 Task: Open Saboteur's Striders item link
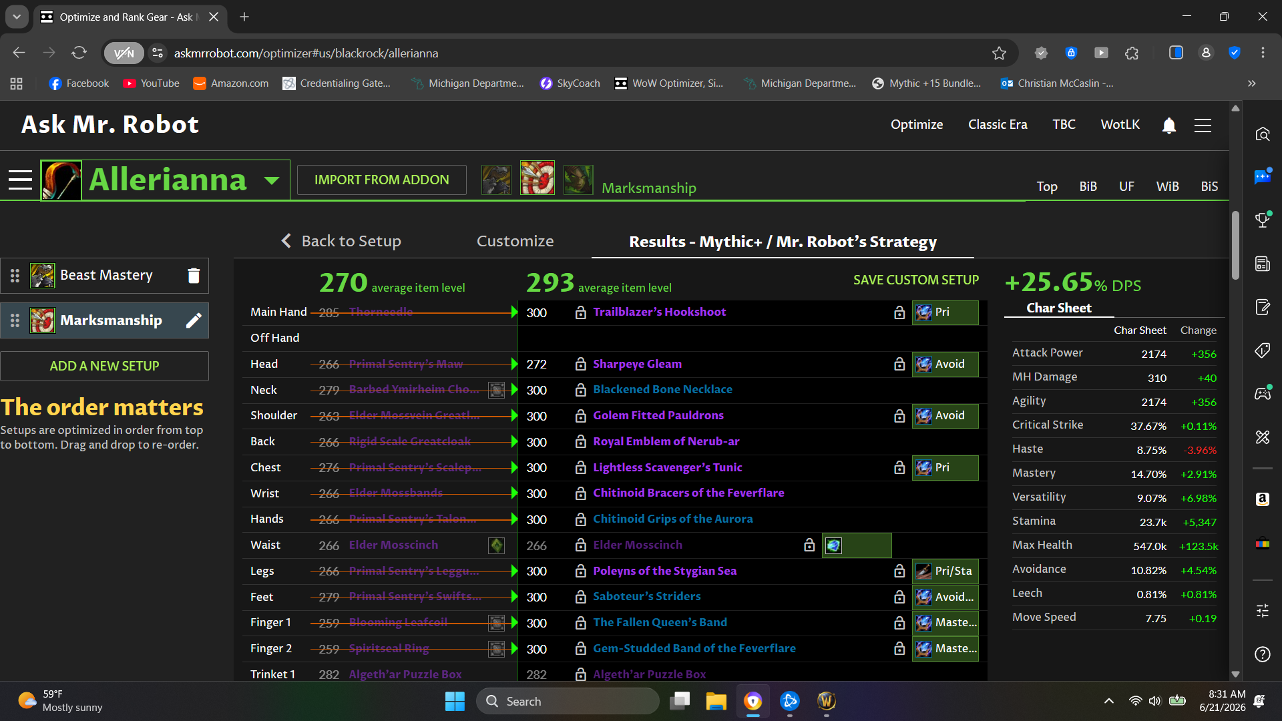pyautogui.click(x=646, y=597)
